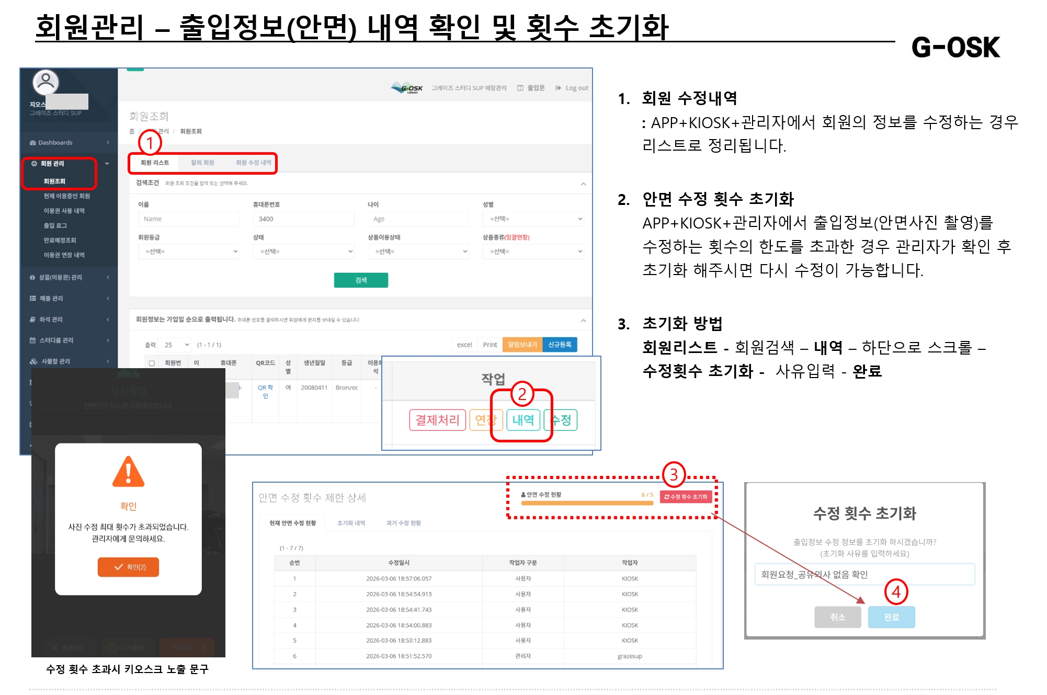Image resolution: width=1047 pixels, height=695 pixels.
Task: Switch to the 회원 수정 내역 tab
Action: (x=254, y=163)
